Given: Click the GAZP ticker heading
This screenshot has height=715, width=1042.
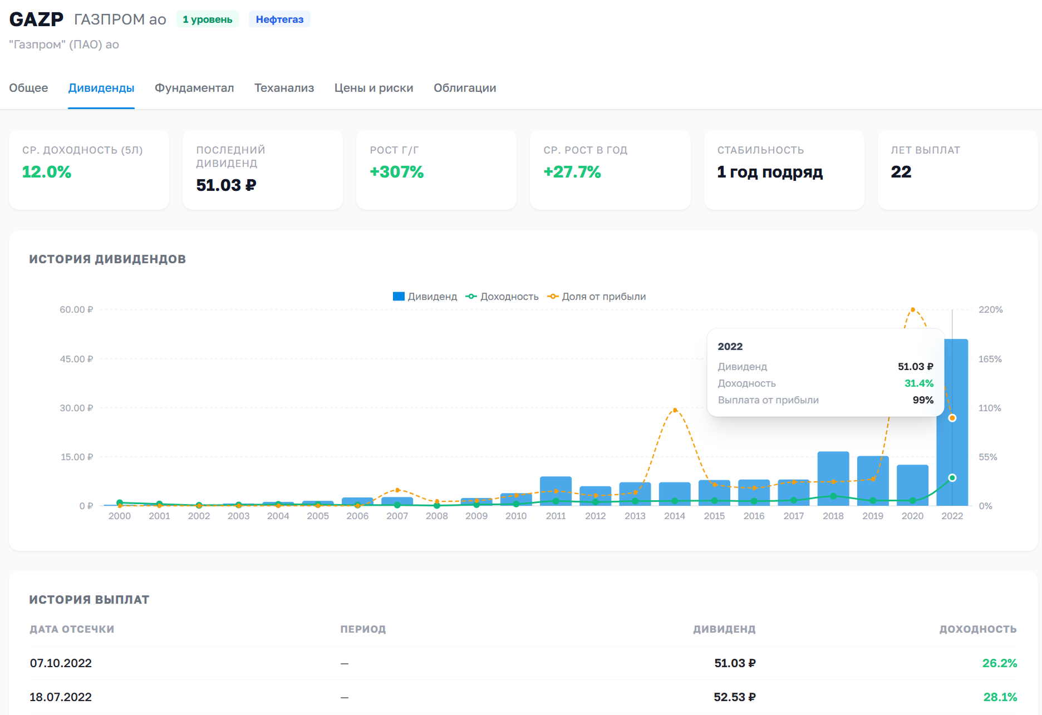Looking at the screenshot, I should (x=36, y=19).
